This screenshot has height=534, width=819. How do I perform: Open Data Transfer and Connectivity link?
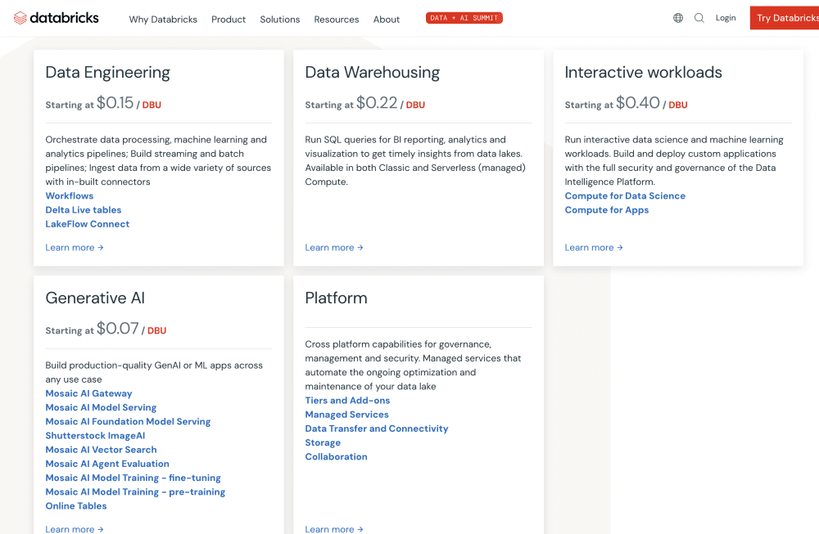[377, 429]
